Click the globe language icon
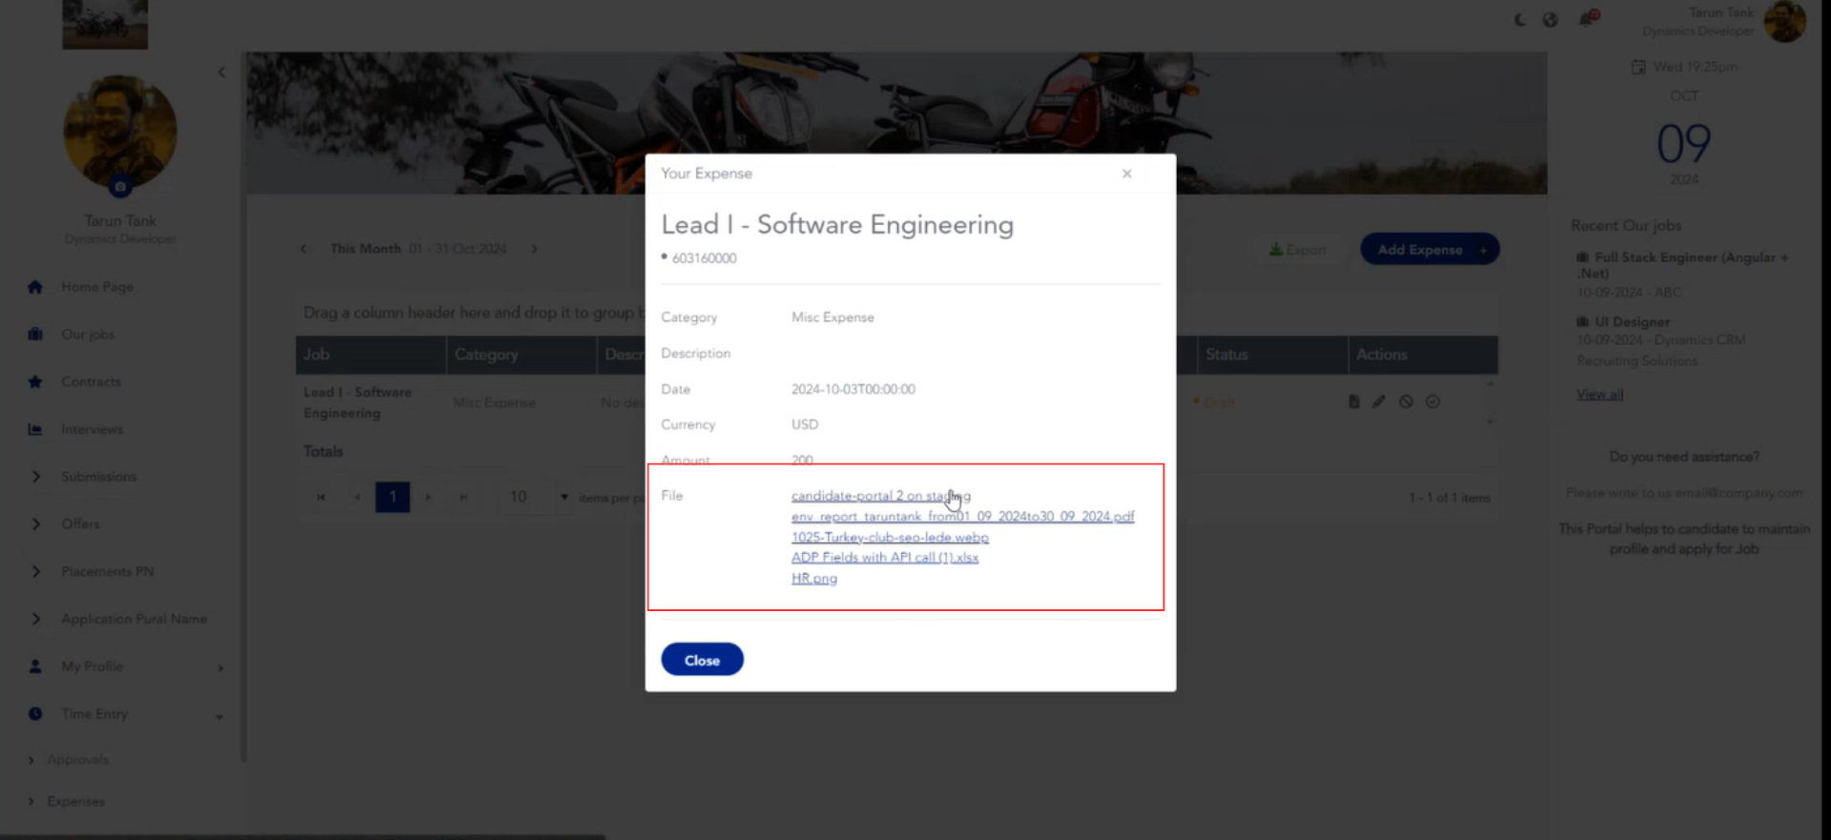The height and width of the screenshot is (840, 1831). point(1551,19)
